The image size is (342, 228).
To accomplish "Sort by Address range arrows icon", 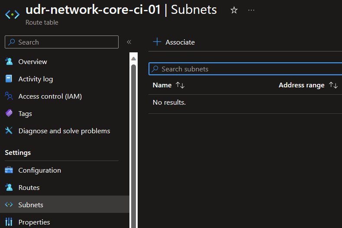I will 333,85.
